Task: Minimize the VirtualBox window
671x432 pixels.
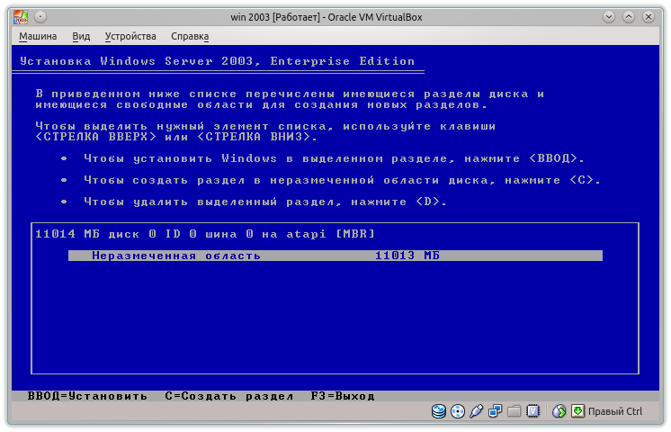Action: pyautogui.click(x=609, y=17)
